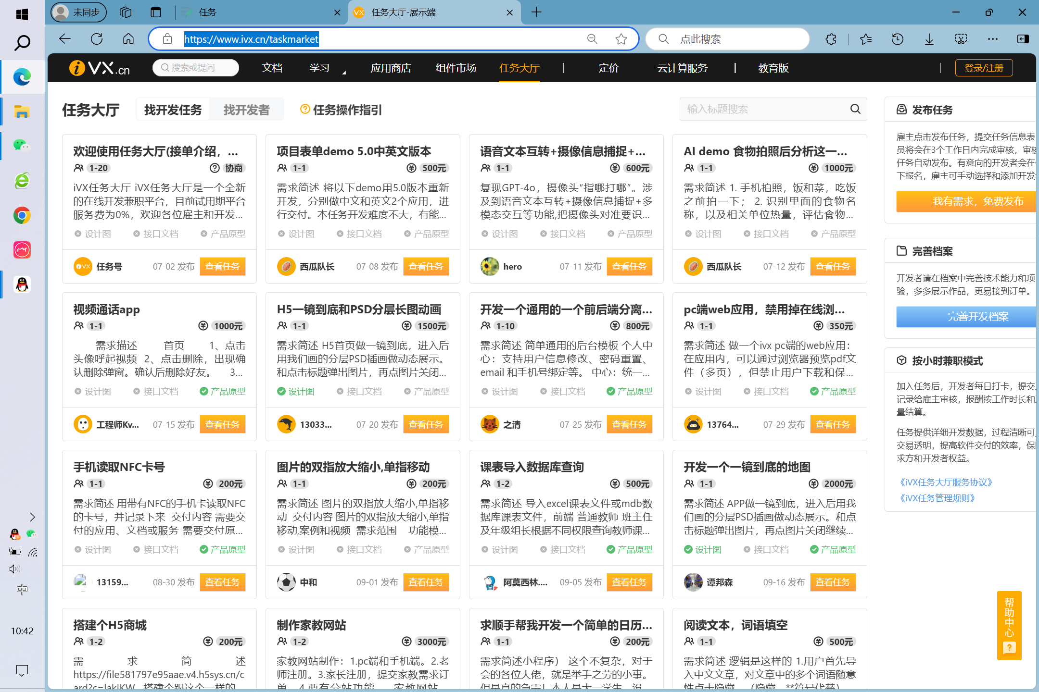Click iVX.cn logo in the navbar
This screenshot has width=1039, height=692.
pyautogui.click(x=100, y=68)
